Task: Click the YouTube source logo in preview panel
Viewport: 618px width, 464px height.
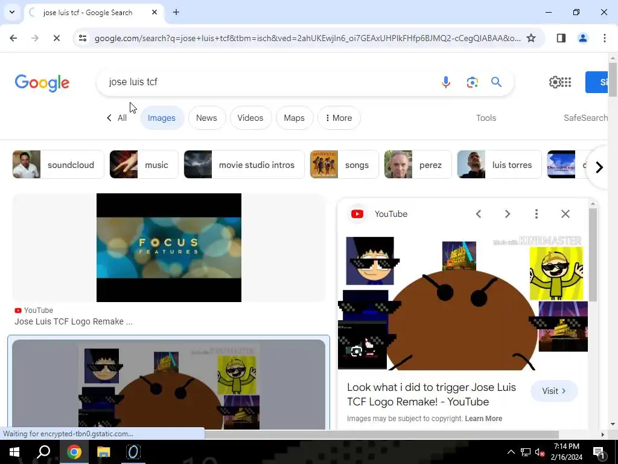Action: tap(357, 214)
